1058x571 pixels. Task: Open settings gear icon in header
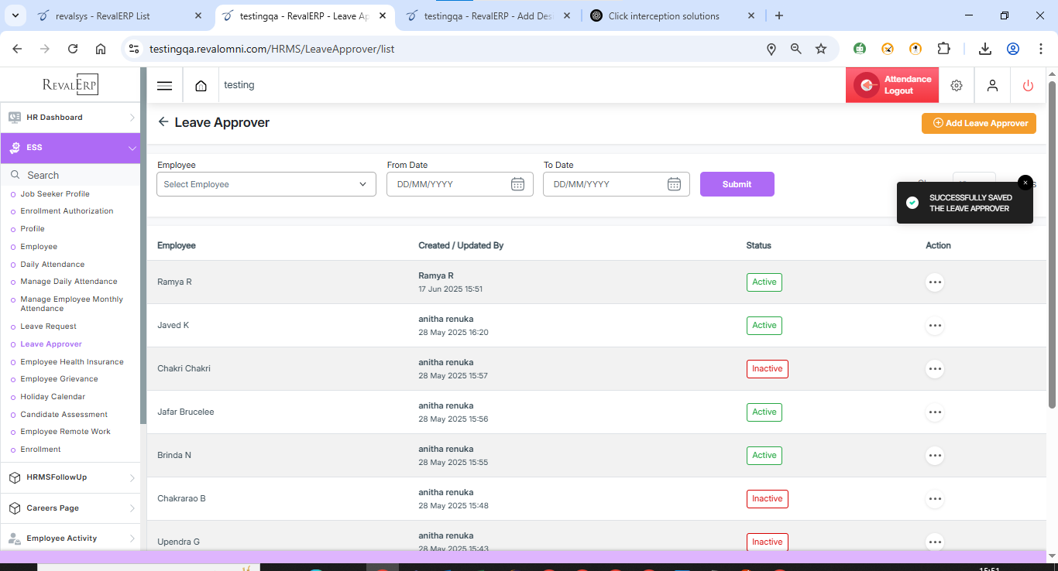tap(957, 86)
